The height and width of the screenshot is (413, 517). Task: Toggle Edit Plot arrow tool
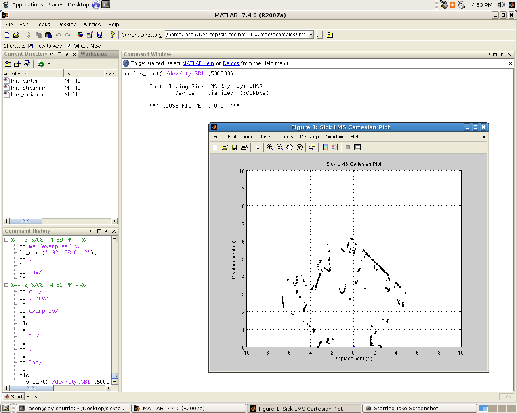click(258, 148)
